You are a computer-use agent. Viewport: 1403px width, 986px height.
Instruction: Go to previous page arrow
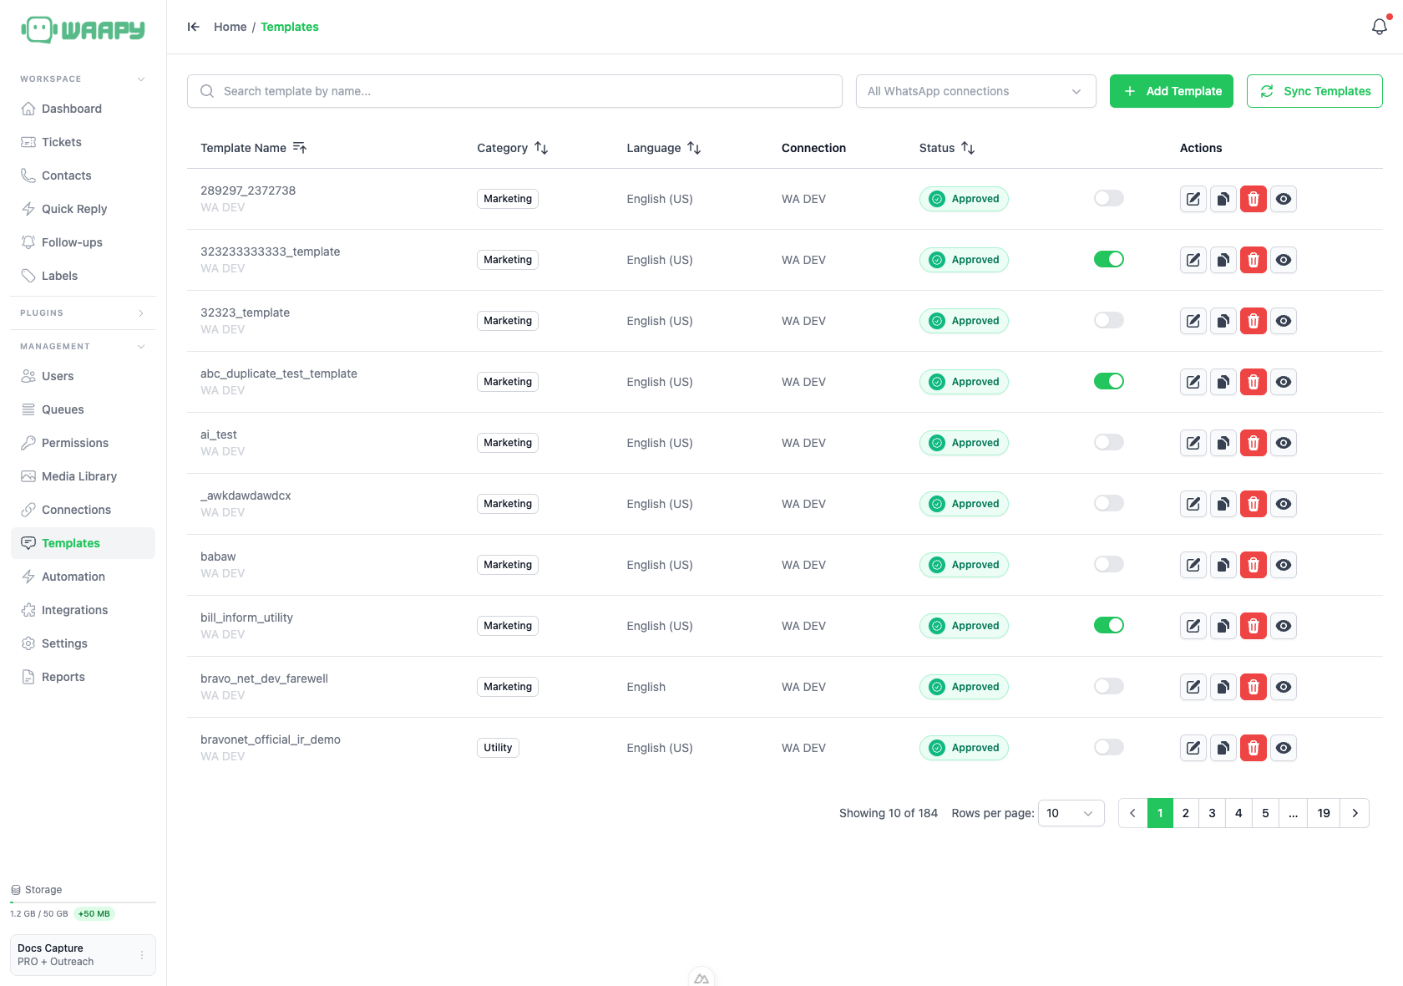[x=1132, y=813]
